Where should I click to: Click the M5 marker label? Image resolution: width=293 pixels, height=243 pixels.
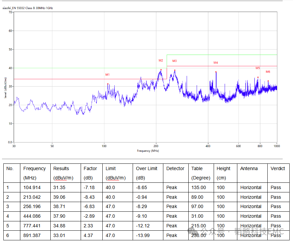click(x=258, y=68)
